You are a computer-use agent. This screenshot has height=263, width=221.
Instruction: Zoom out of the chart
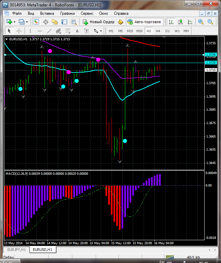click(x=210, y=22)
